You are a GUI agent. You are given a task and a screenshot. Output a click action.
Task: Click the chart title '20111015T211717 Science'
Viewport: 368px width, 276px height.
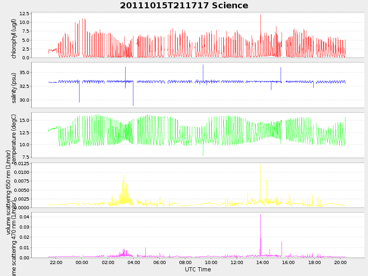coord(184,6)
